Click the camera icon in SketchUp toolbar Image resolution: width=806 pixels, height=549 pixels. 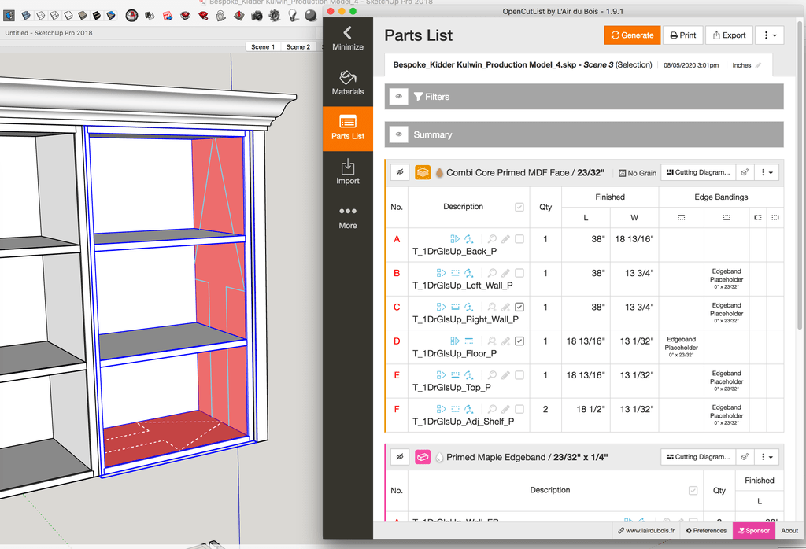pos(257,16)
